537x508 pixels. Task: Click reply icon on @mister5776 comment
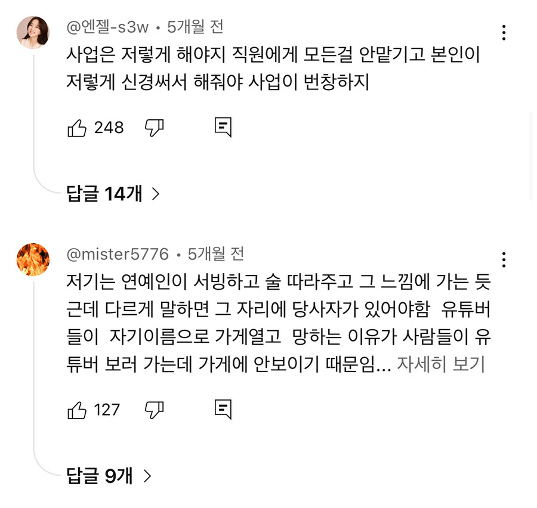click(223, 409)
